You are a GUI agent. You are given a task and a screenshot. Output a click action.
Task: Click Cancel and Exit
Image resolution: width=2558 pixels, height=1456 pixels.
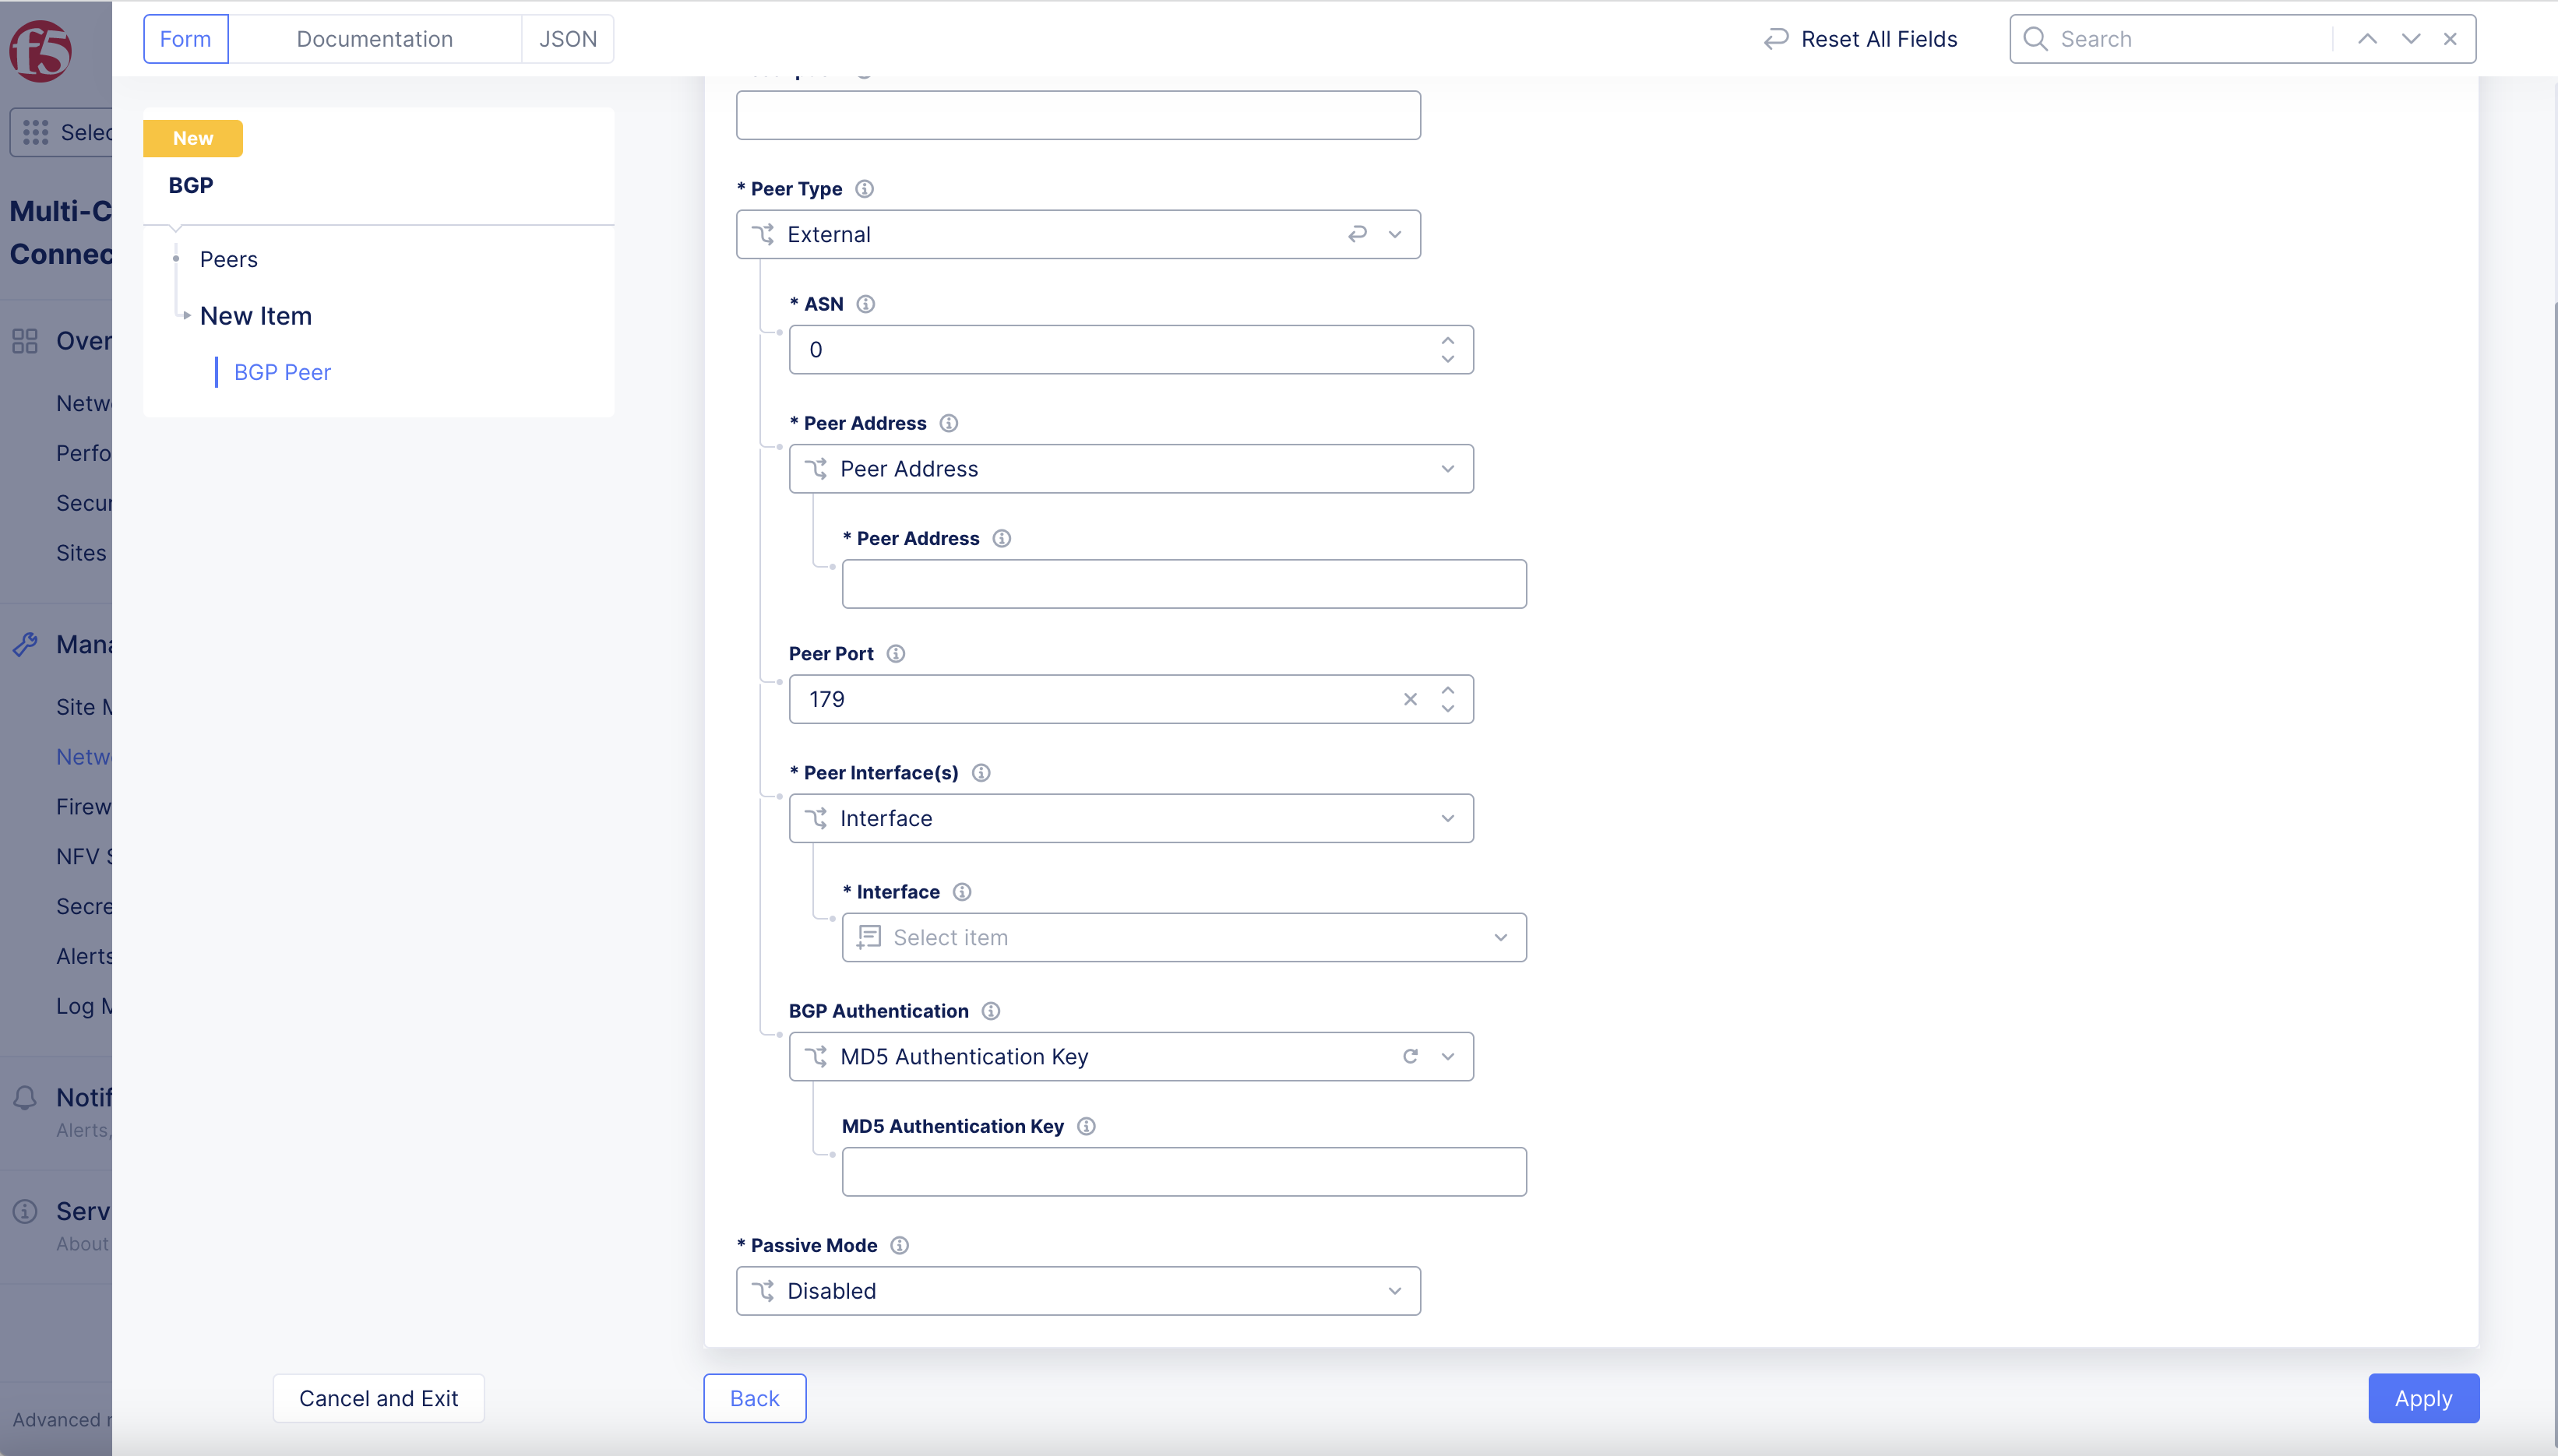pyautogui.click(x=378, y=1398)
